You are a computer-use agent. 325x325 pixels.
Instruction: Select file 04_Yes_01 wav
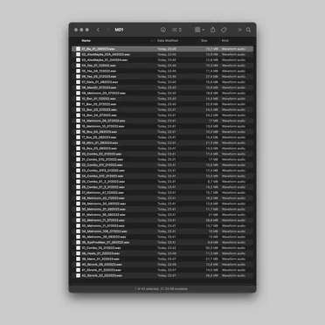pyautogui.click(x=162, y=66)
